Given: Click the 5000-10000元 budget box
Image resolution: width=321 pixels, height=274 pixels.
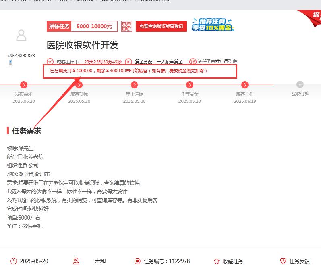Looking at the screenshot, I should click(94, 26).
